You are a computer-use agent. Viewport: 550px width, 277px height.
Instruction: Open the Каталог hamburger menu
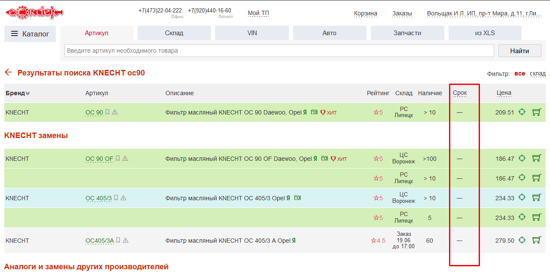(x=30, y=34)
